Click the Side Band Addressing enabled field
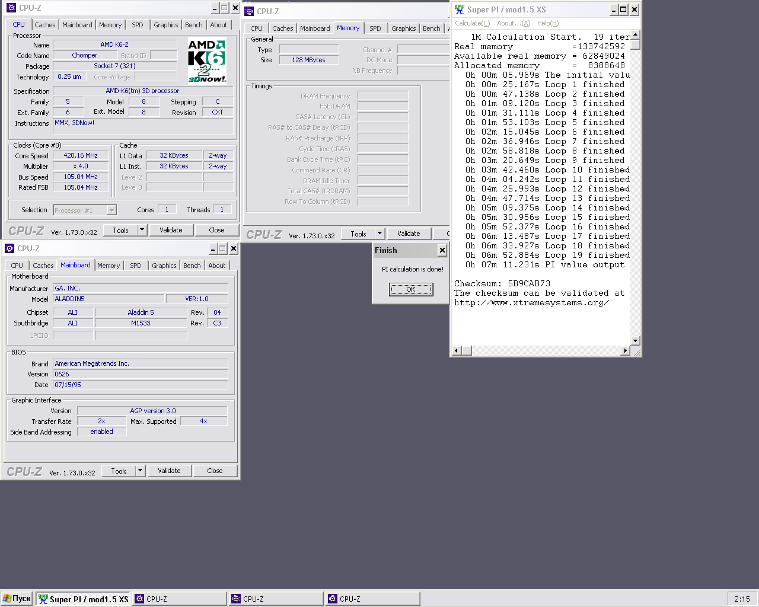Screen dimensions: 759x607 (101, 432)
